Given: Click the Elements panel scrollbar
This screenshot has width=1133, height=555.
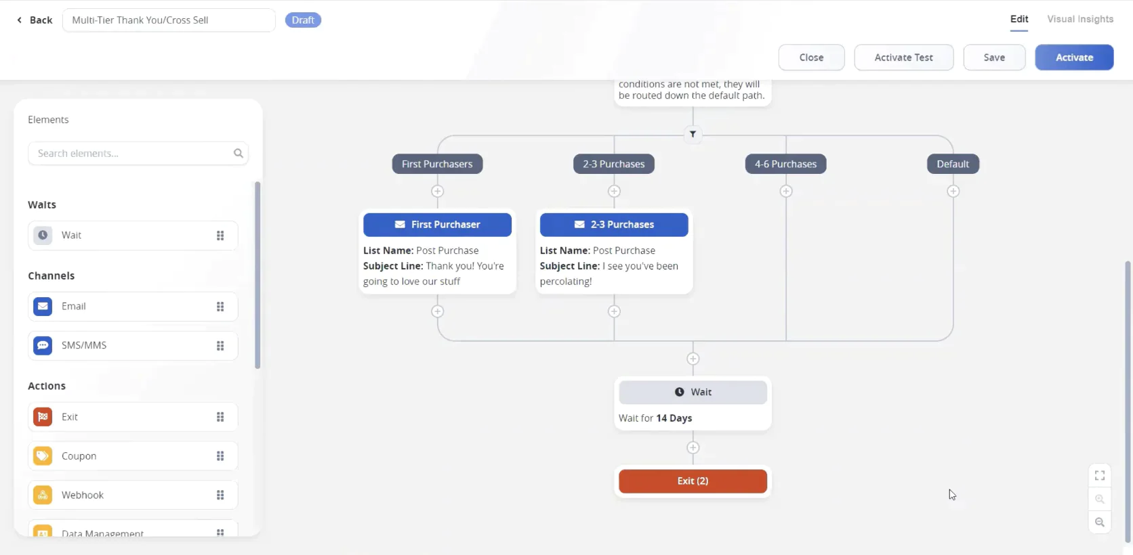Looking at the screenshot, I should tap(257, 275).
